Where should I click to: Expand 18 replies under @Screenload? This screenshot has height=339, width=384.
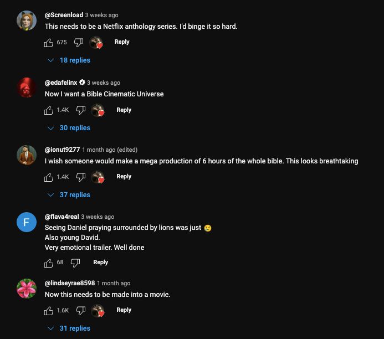click(x=69, y=60)
